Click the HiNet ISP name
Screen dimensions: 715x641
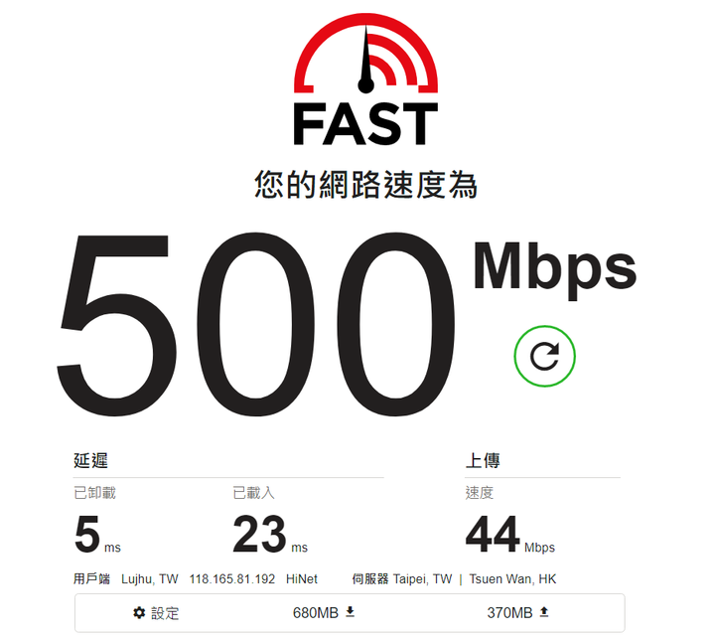302,579
